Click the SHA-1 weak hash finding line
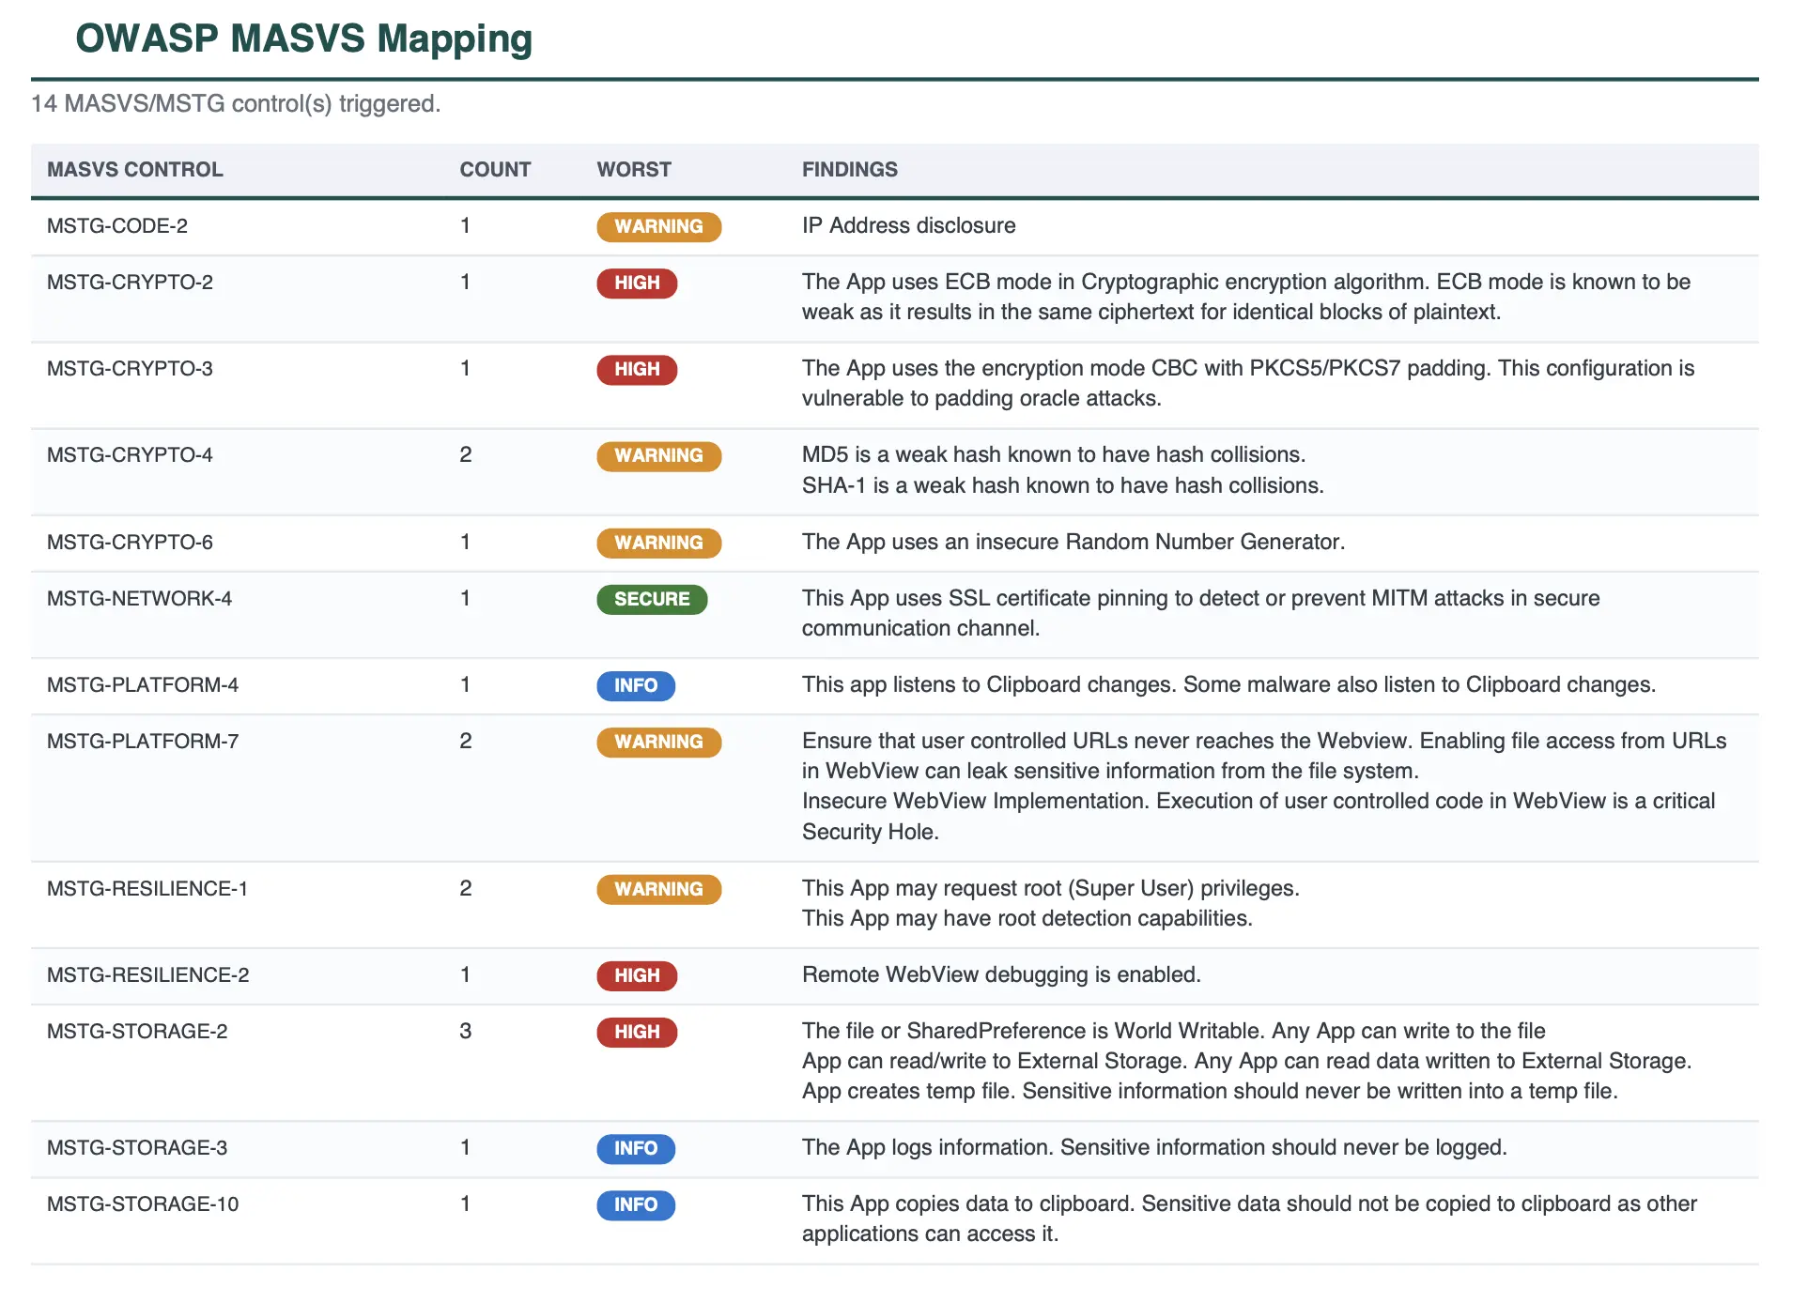Viewport: 1807px width, 1303px height. click(x=1062, y=485)
